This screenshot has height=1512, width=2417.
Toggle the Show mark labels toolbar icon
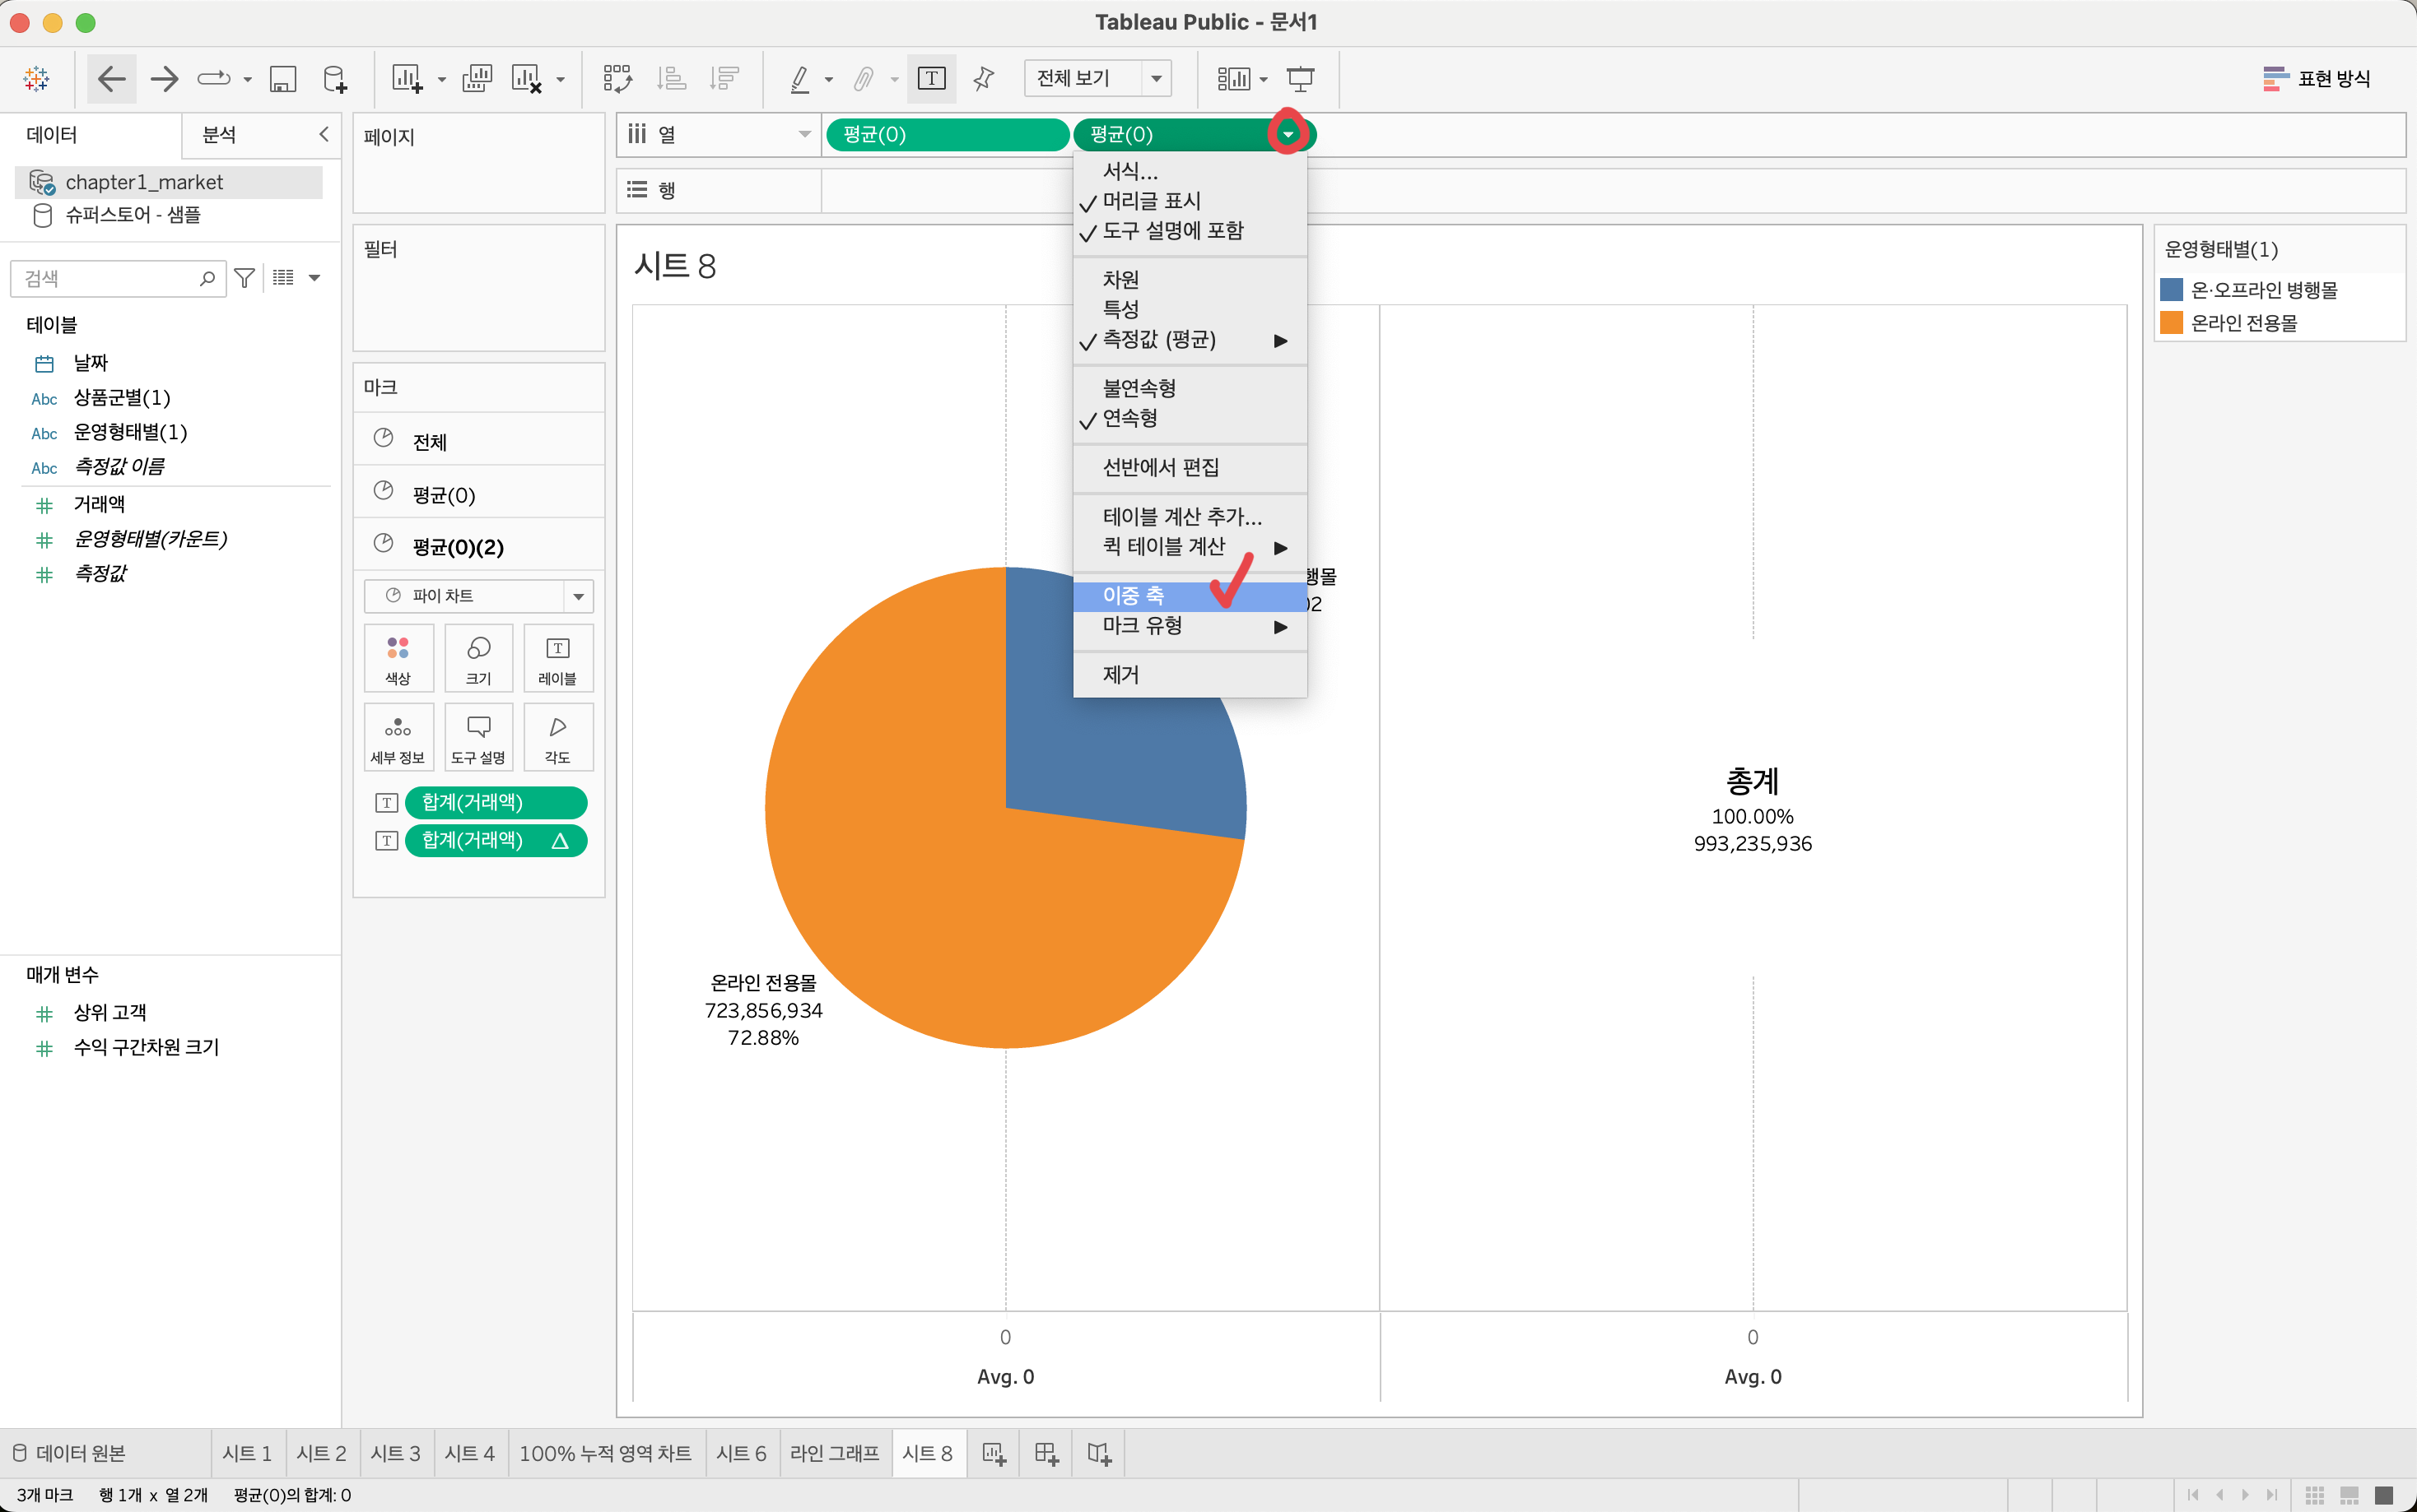tap(930, 78)
